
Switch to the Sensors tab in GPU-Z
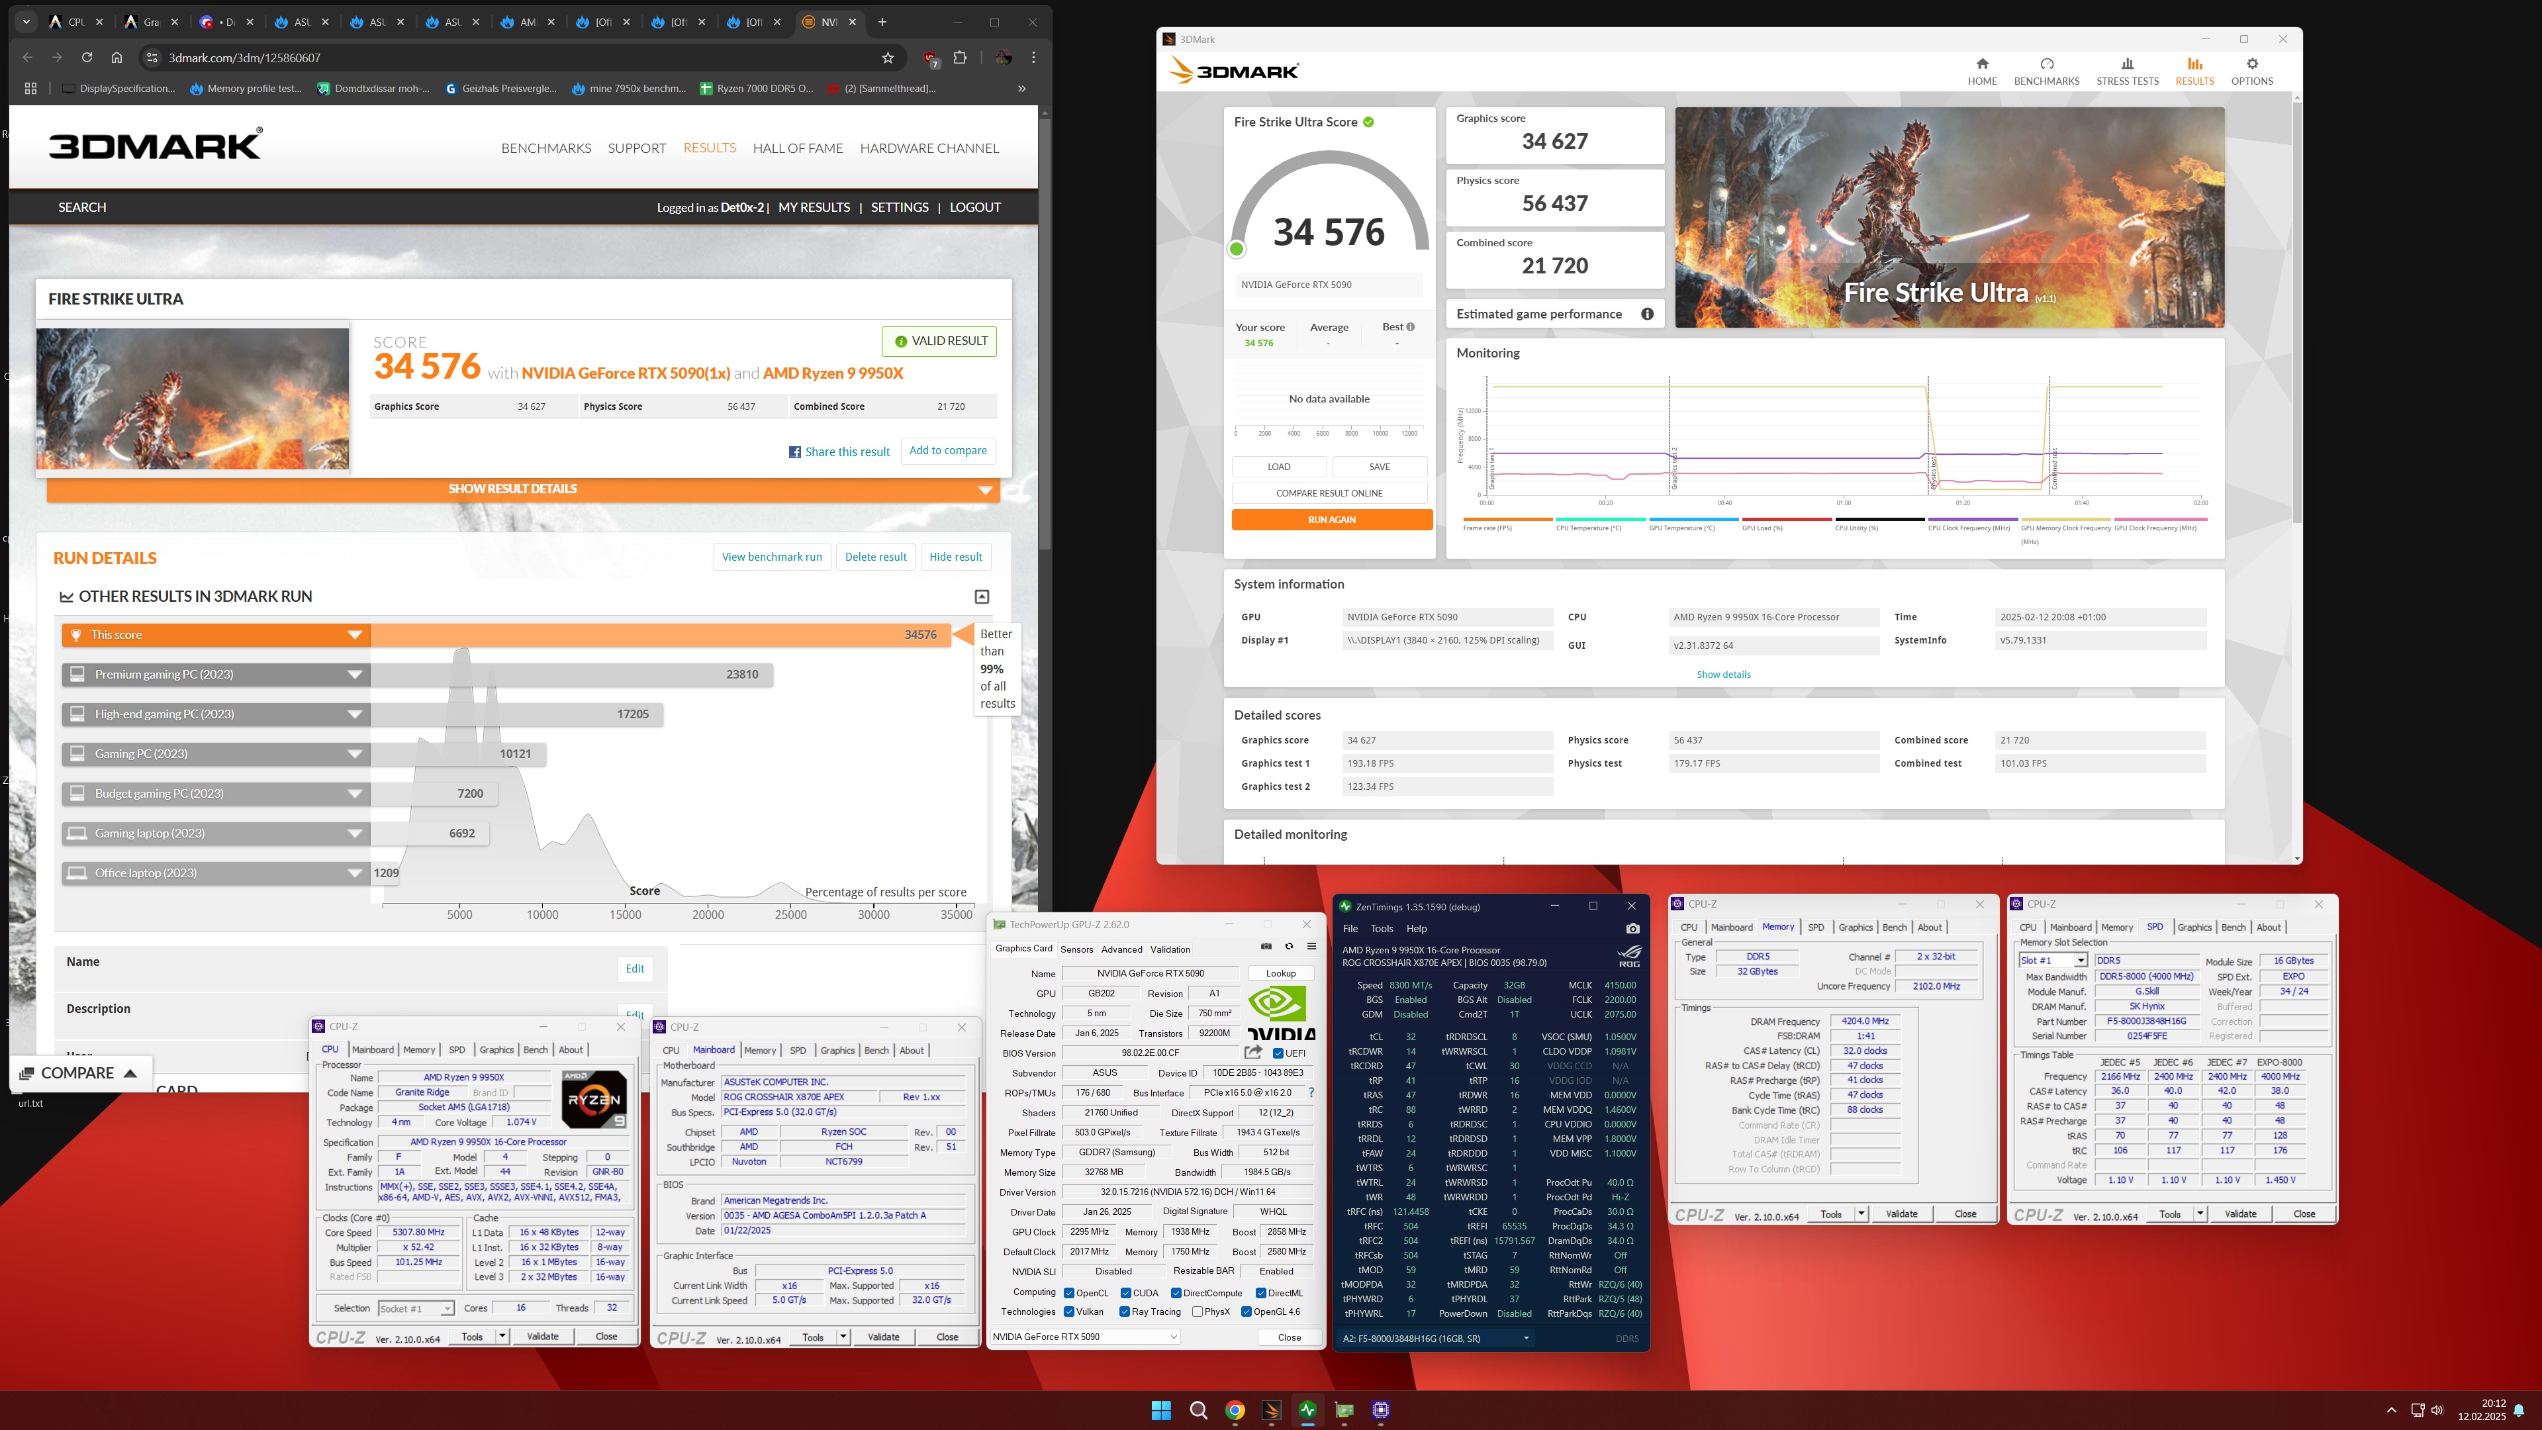pyautogui.click(x=1076, y=949)
